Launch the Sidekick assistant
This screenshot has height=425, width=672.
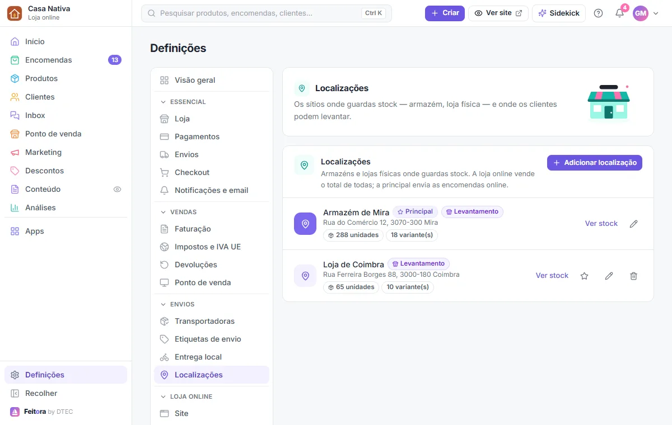[559, 13]
